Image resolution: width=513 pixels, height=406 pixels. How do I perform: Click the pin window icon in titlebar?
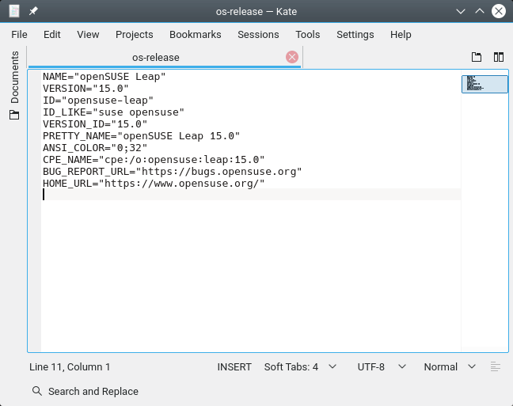(33, 12)
